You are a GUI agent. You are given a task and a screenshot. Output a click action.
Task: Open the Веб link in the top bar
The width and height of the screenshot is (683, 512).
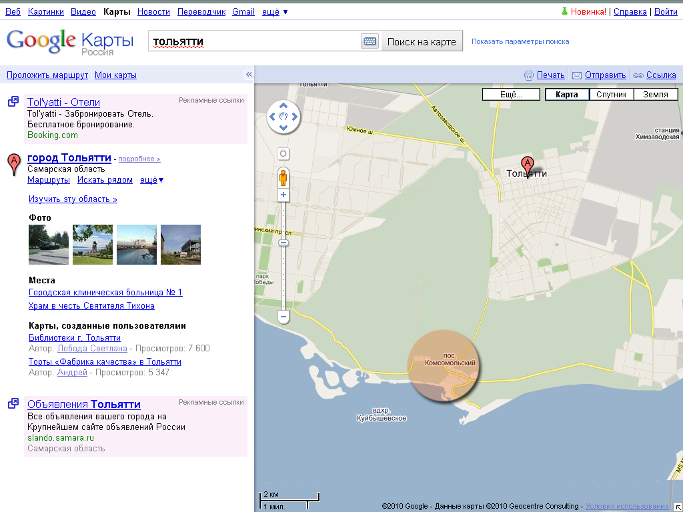(13, 12)
